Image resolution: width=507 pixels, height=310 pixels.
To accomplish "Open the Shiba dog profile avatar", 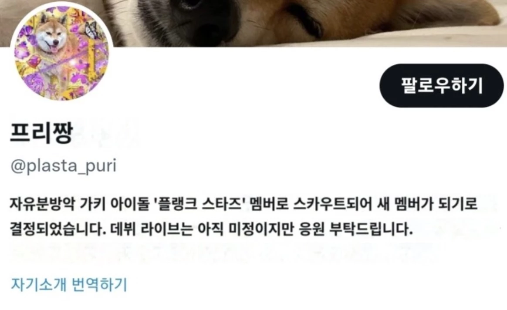I will coord(62,53).
